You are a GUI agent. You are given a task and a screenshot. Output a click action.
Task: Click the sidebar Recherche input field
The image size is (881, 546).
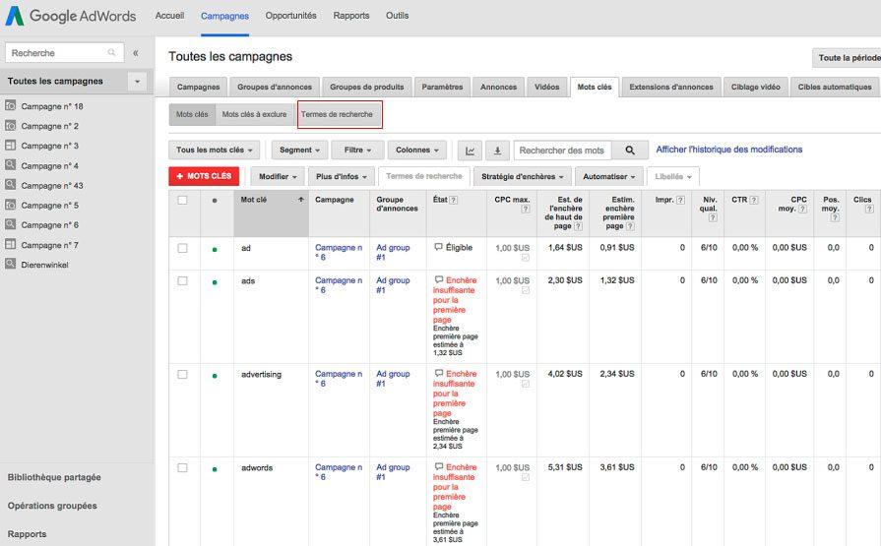pyautogui.click(x=65, y=53)
